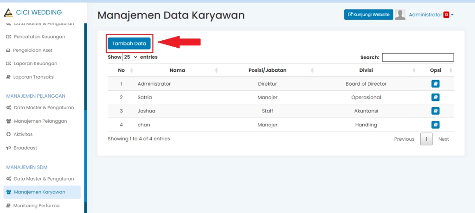This screenshot has height=213, width=475.
Task: Click the book icon in chan's row
Action: [x=435, y=125]
